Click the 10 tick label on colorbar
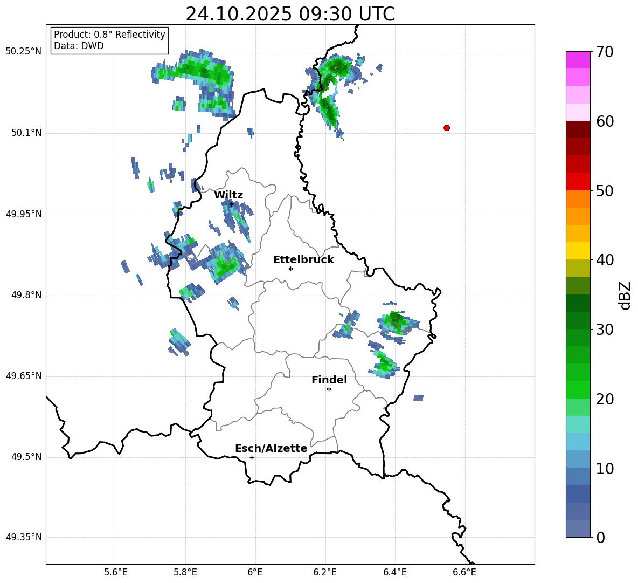 (605, 468)
